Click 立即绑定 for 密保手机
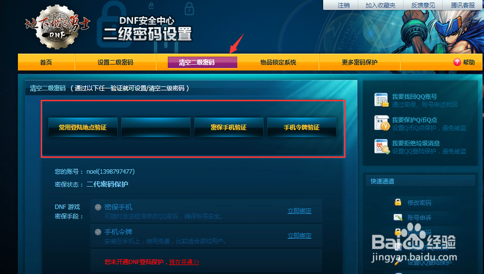484x274 pixels. (299, 211)
